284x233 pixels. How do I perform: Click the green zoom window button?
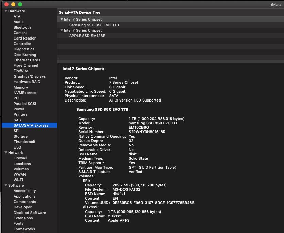(20, 4)
